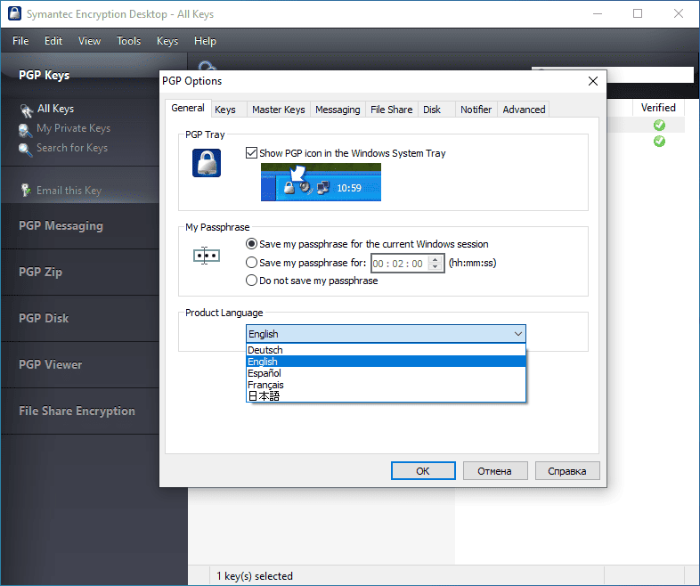Choose Español from language list
700x586 pixels.
(386, 373)
